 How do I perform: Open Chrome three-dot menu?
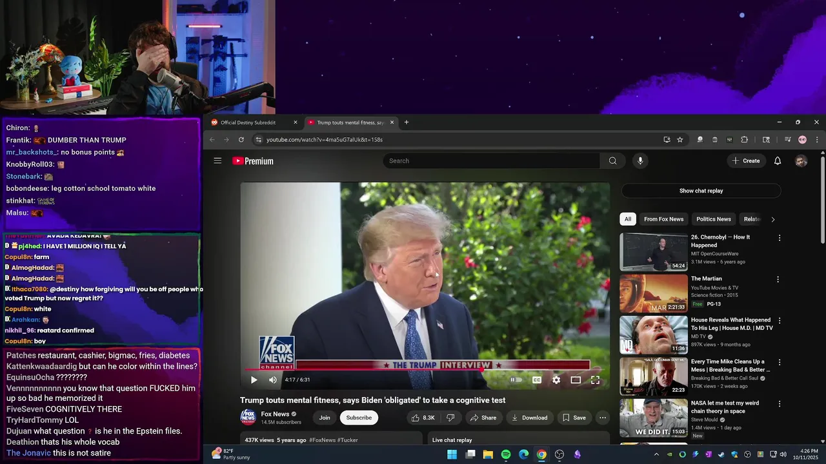[817, 140]
